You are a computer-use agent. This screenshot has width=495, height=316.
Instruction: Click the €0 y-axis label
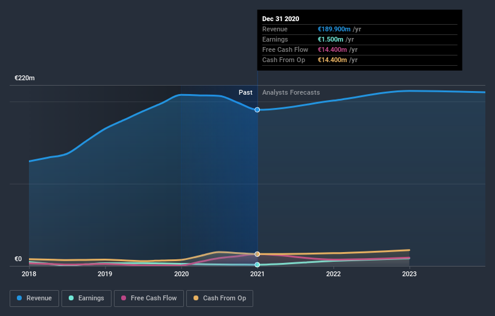click(x=18, y=259)
